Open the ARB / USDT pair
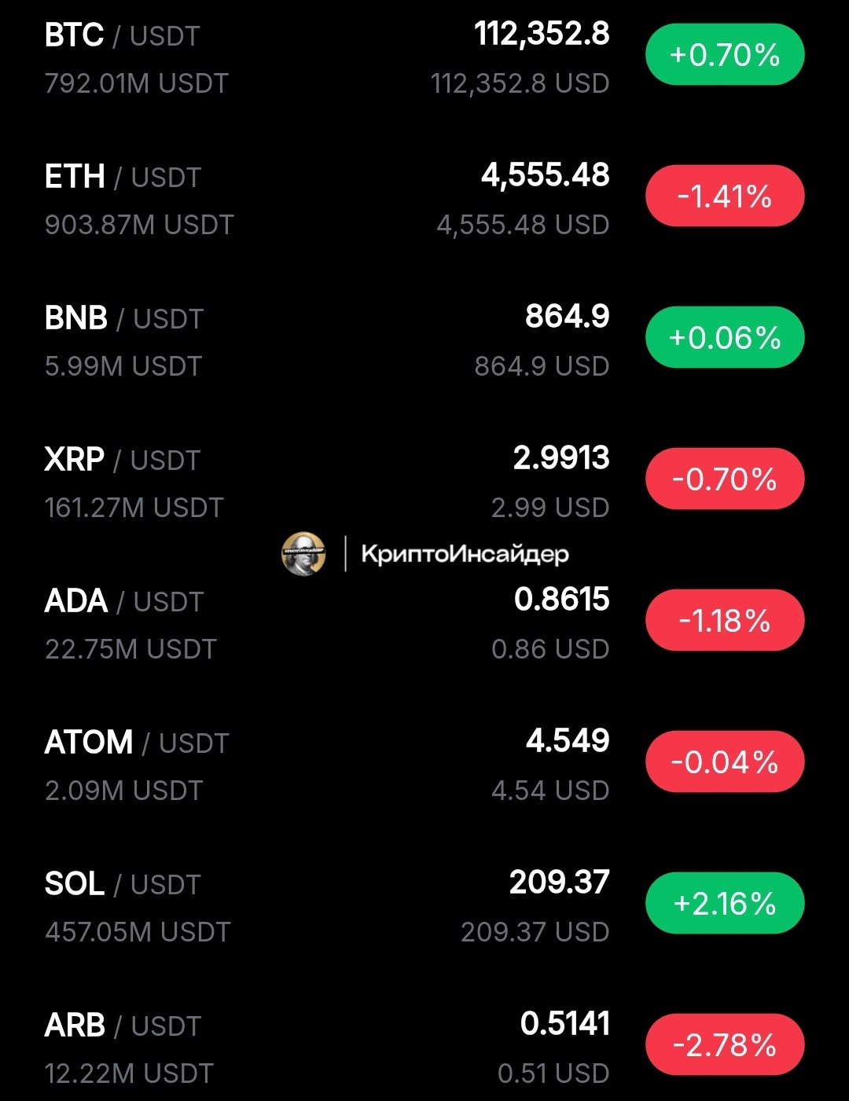The height and width of the screenshot is (1101, 849). (424, 1048)
